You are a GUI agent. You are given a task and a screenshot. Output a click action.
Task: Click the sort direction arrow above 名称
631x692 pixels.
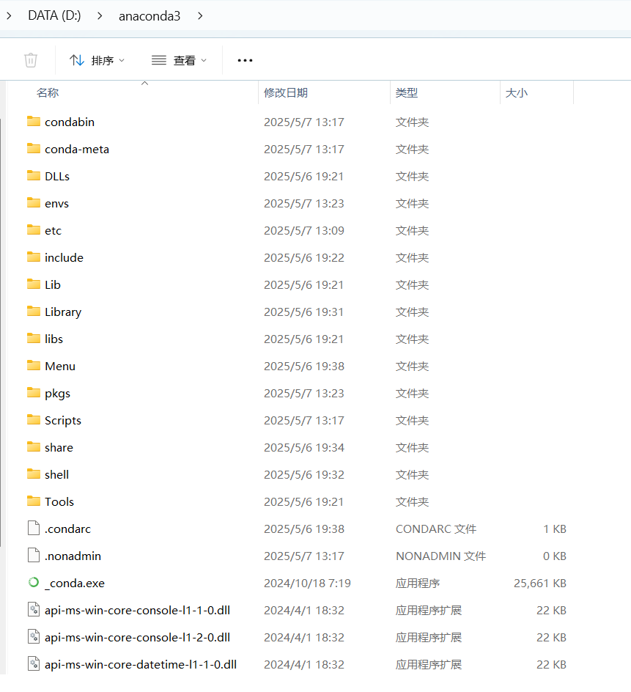(144, 83)
